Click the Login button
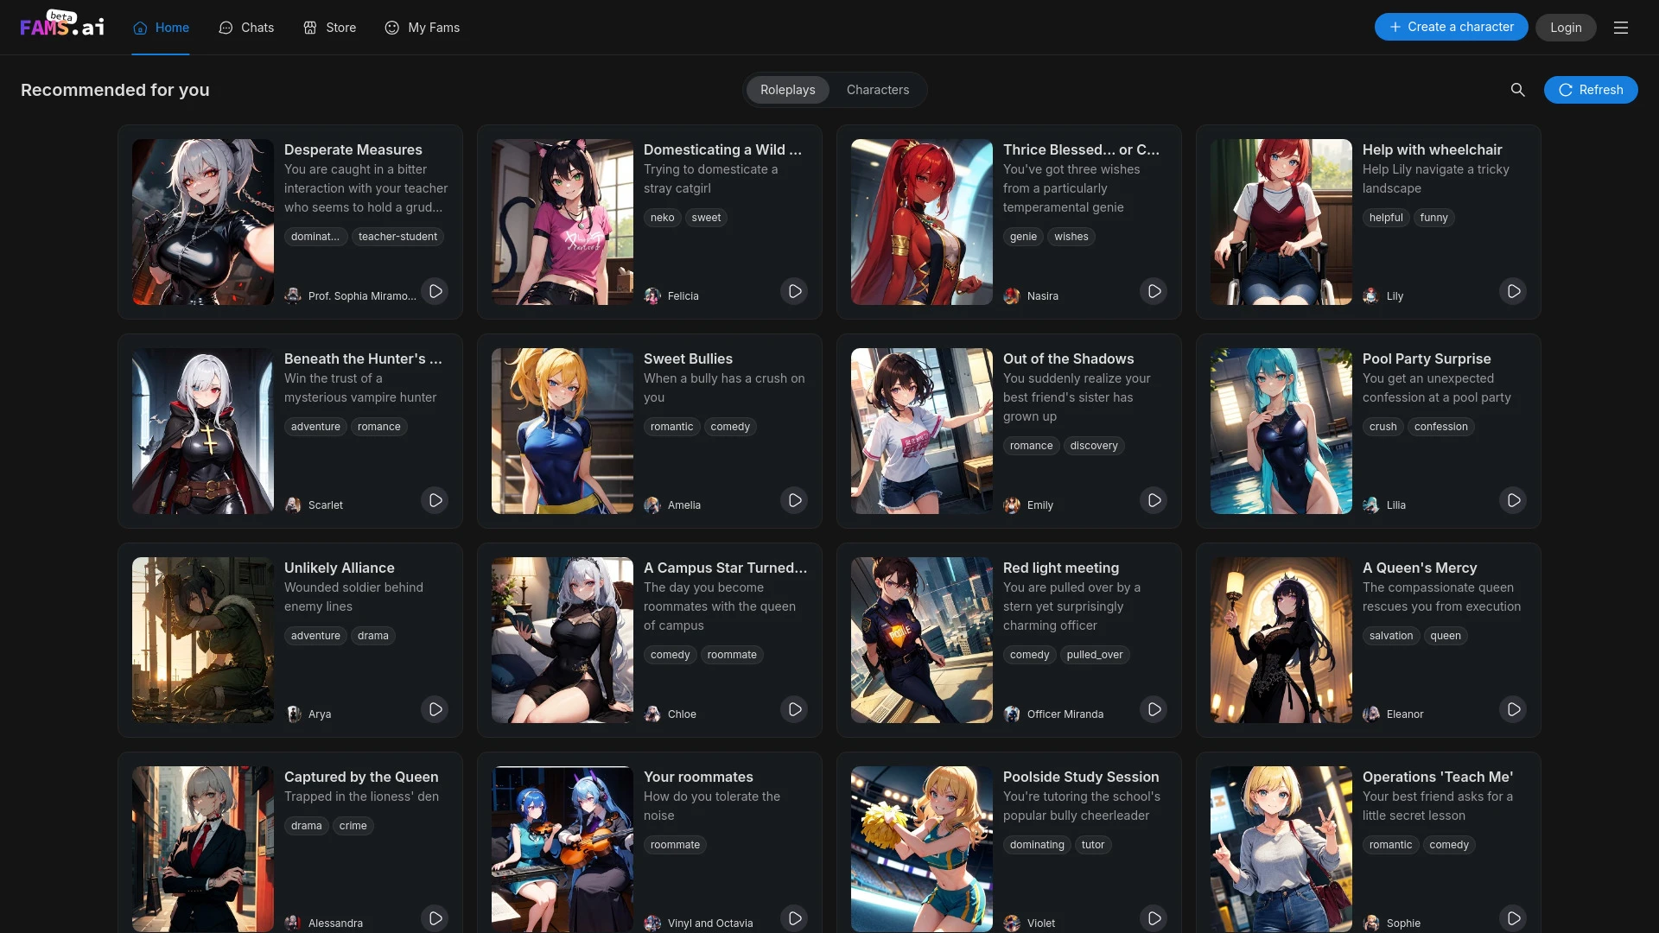 [x=1565, y=26]
